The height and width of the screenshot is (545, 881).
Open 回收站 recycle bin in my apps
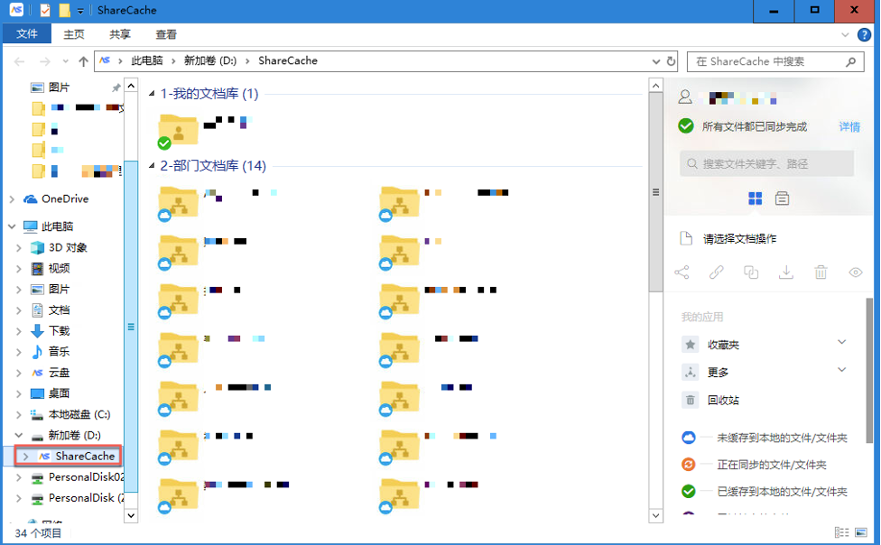[722, 400]
